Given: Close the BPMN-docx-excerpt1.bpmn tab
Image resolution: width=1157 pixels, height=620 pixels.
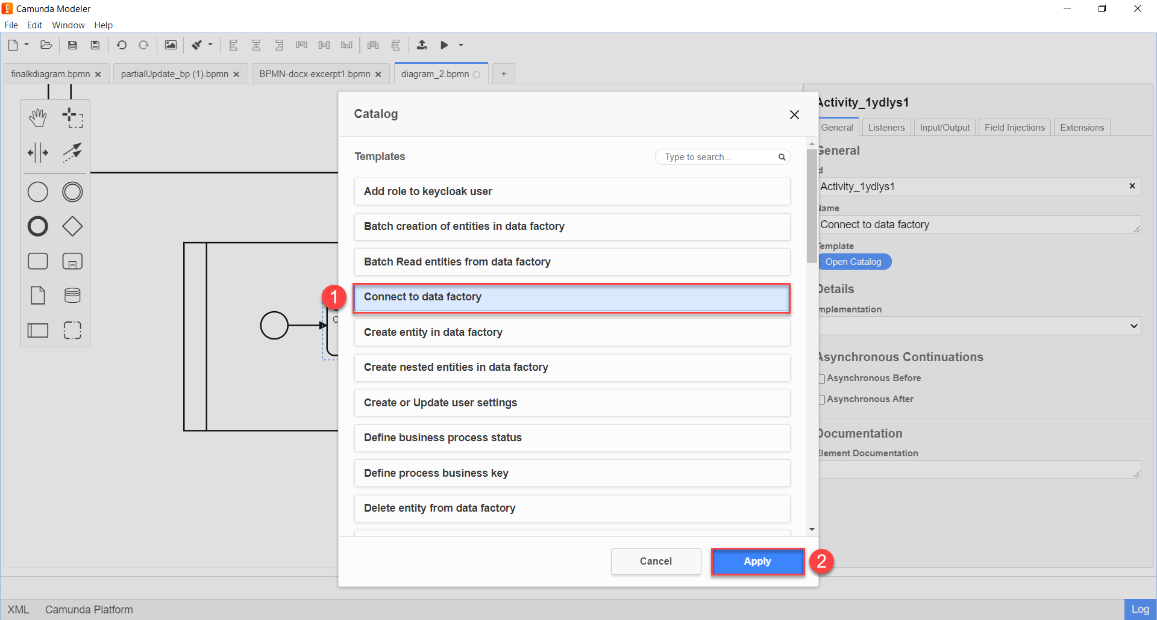Looking at the screenshot, I should point(378,75).
